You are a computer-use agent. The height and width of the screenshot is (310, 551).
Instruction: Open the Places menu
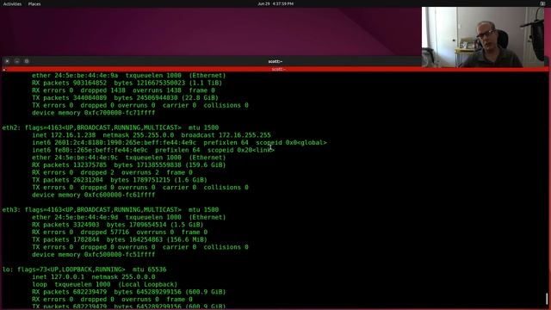point(34,3)
